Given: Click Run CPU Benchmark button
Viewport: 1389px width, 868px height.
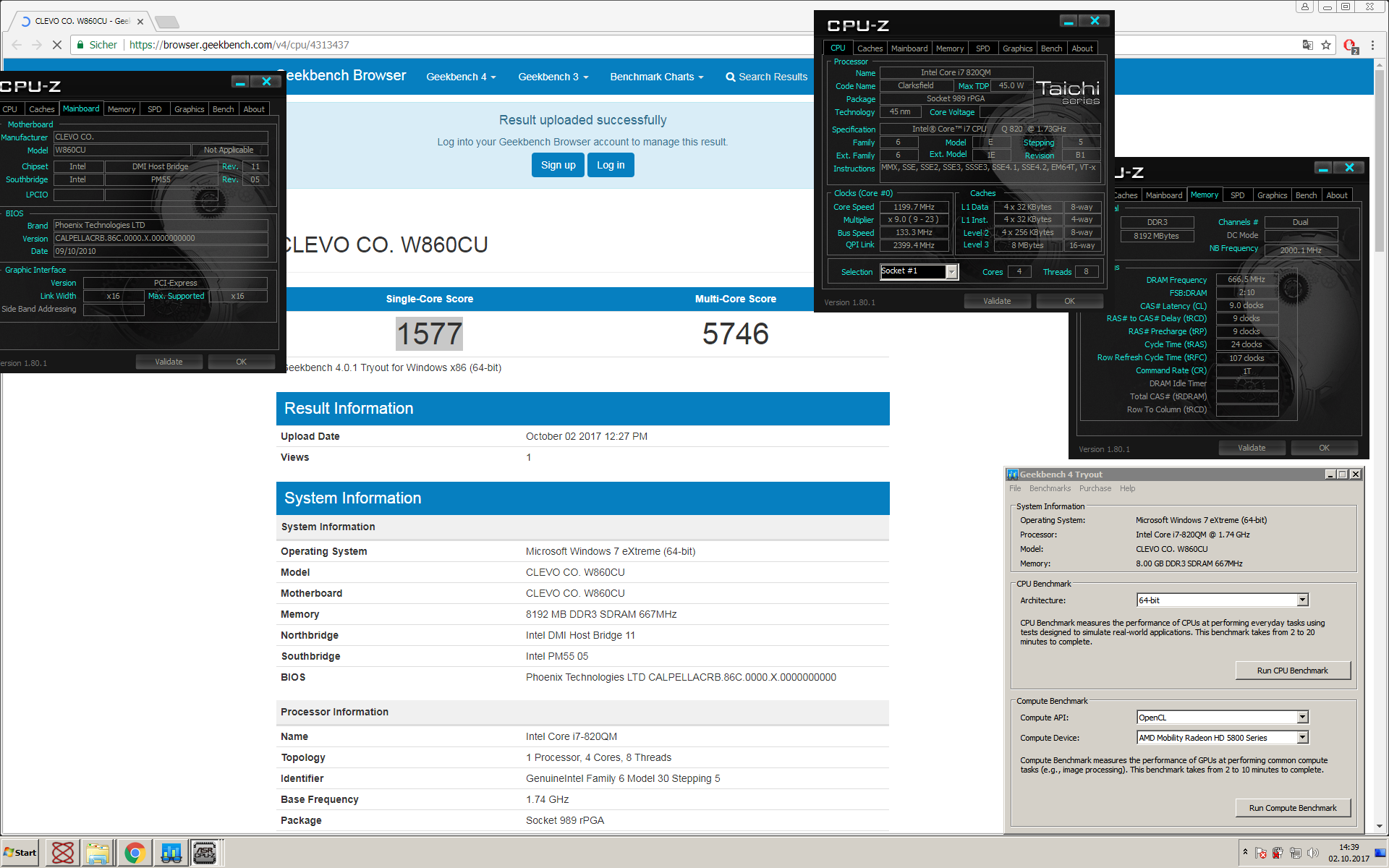Looking at the screenshot, I should tap(1292, 671).
